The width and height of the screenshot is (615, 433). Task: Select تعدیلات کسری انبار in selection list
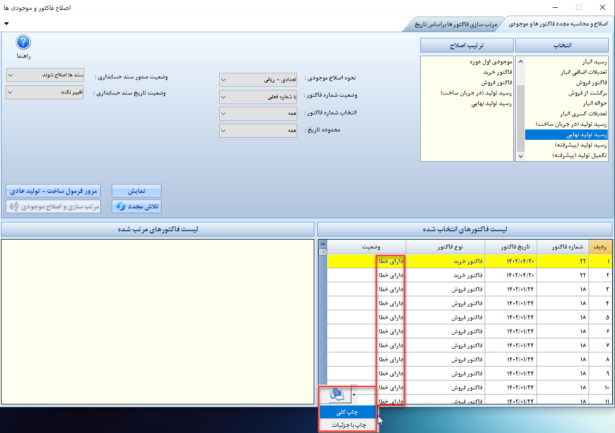coord(566,114)
